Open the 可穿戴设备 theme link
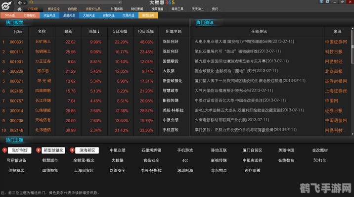Image resolution: width=354 pixels, height=197 pixels. 16,160
